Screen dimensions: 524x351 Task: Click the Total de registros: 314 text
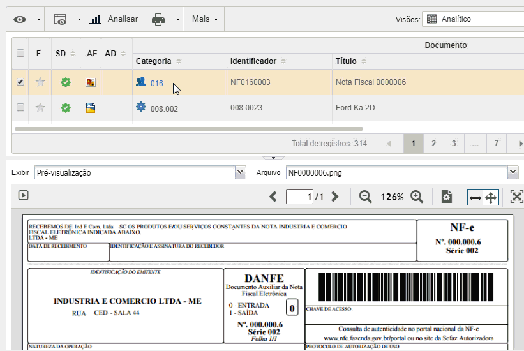pyautogui.click(x=329, y=144)
